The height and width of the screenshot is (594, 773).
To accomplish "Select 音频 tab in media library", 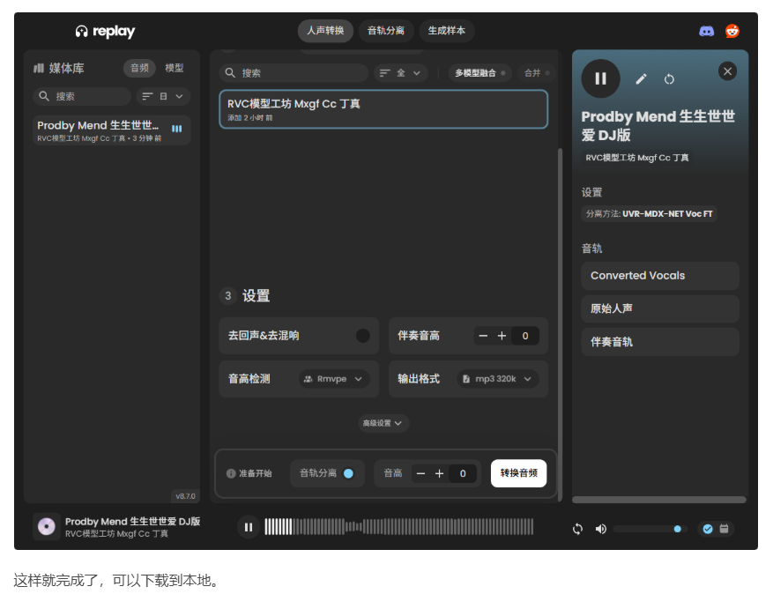I will [139, 68].
